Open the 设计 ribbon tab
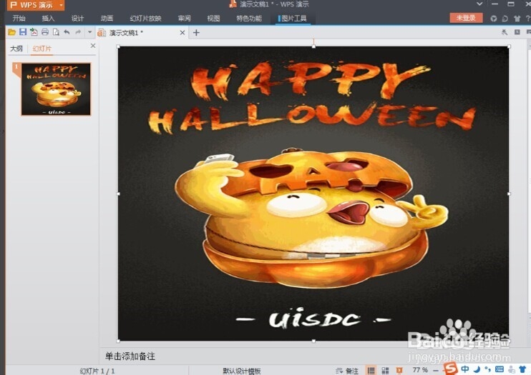The image size is (531, 375). click(x=77, y=19)
